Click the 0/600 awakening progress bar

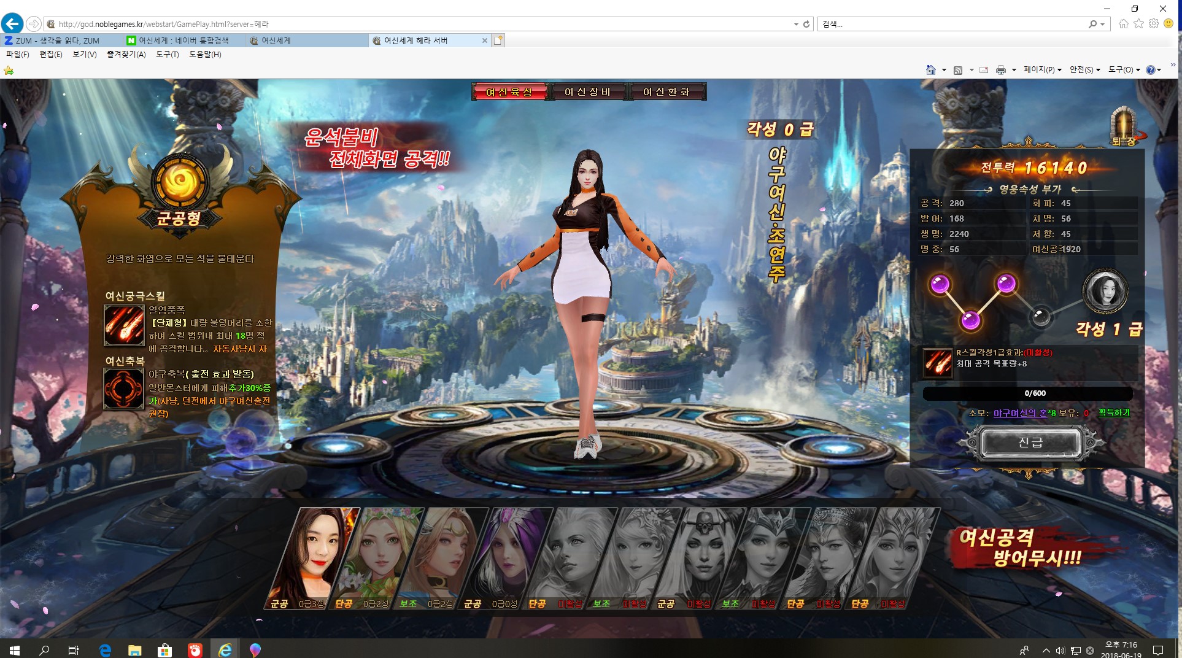1028,393
